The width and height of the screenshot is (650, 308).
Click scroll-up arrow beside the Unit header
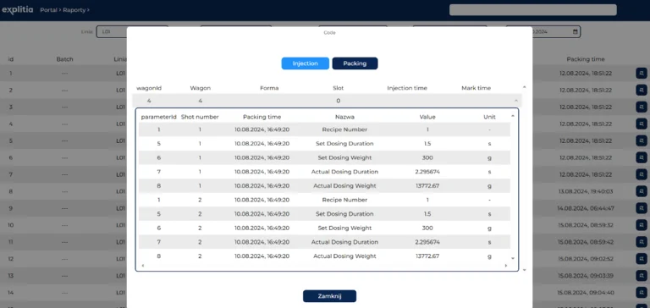(x=513, y=116)
